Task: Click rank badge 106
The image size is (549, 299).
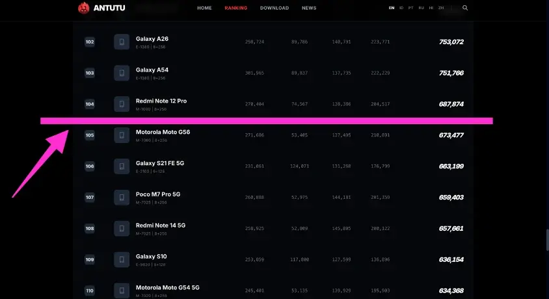Action: click(x=90, y=166)
